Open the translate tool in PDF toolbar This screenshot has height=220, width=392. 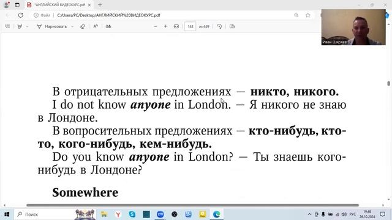tap(108, 26)
